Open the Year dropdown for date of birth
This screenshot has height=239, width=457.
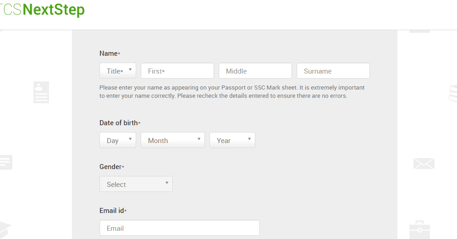click(232, 140)
